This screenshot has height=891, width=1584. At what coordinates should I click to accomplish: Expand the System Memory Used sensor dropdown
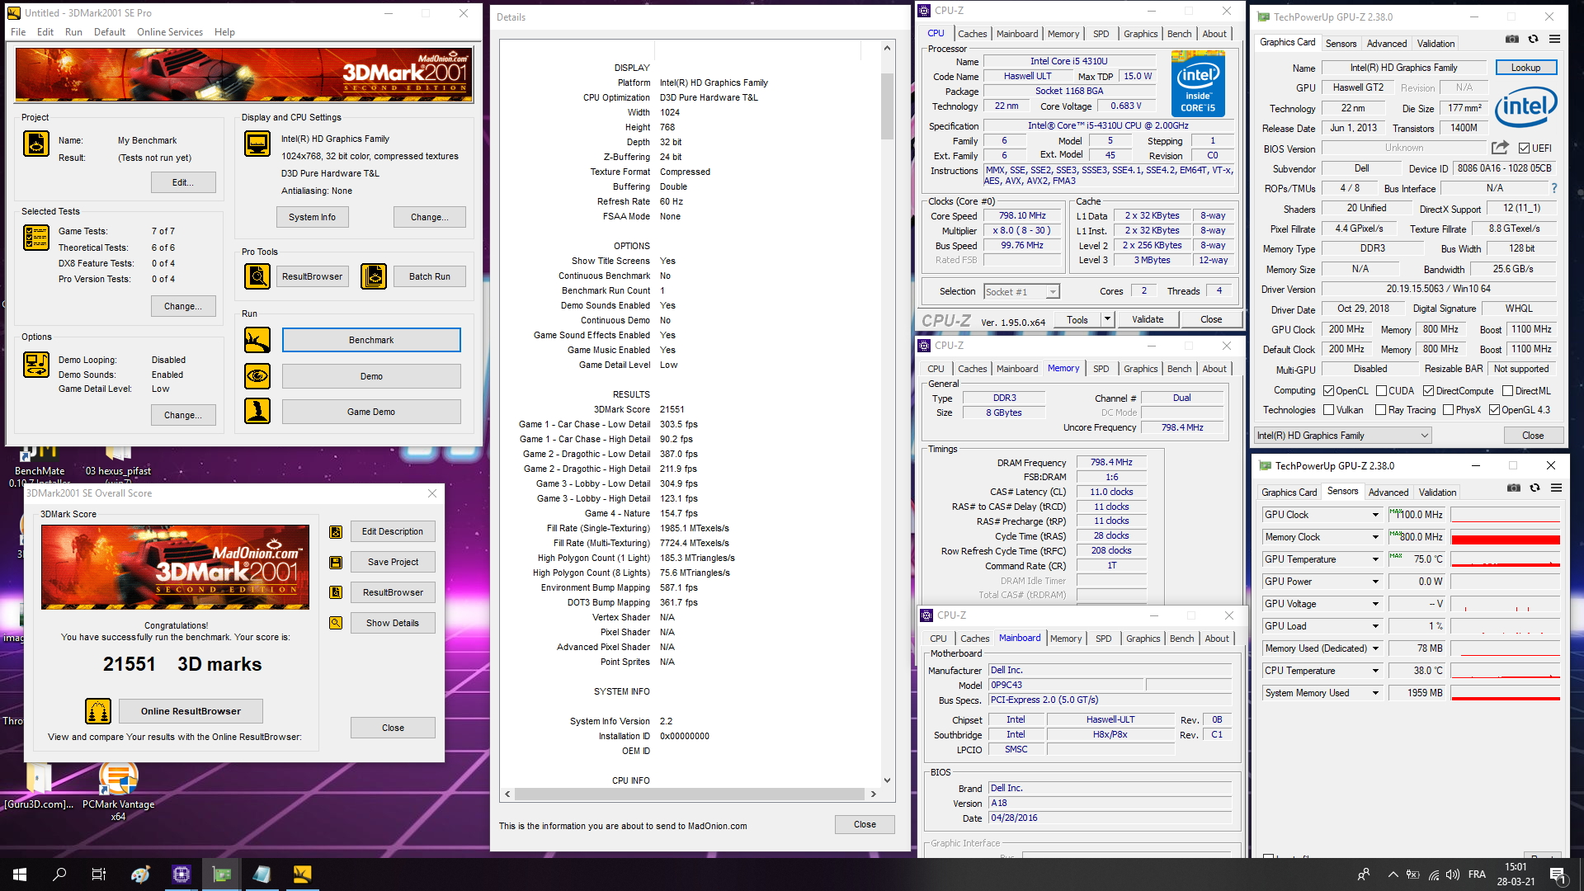coord(1375,693)
